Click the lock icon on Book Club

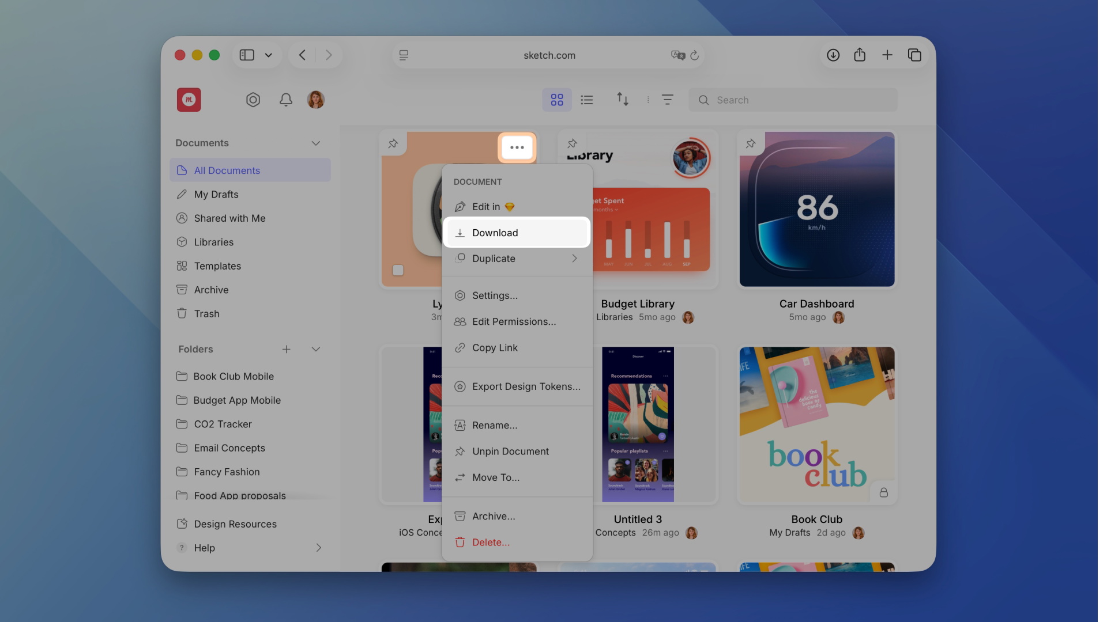coord(883,492)
